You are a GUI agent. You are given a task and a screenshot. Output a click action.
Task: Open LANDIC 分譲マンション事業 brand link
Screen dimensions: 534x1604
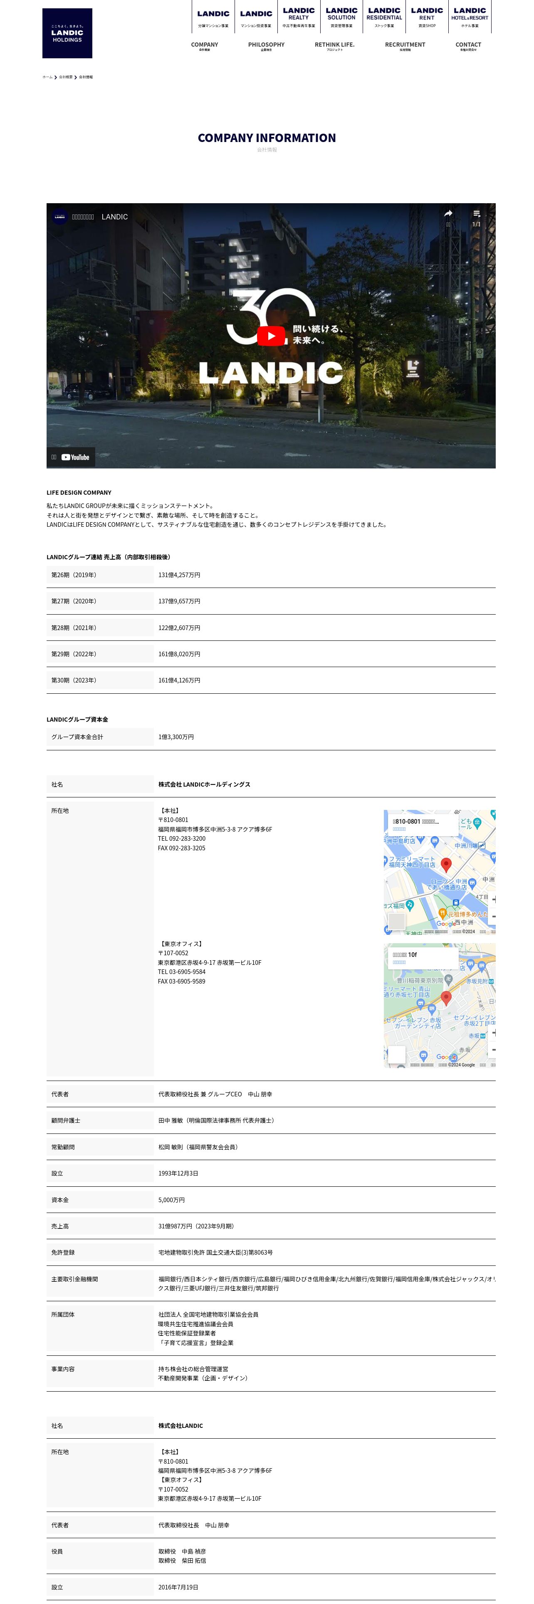tap(213, 17)
